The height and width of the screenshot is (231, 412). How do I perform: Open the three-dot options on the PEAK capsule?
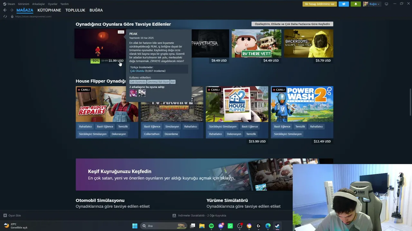(x=121, y=32)
